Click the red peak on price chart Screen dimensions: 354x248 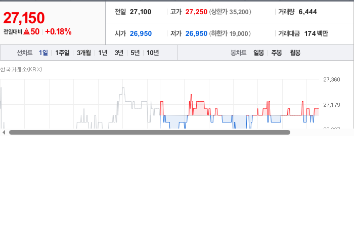191,95
